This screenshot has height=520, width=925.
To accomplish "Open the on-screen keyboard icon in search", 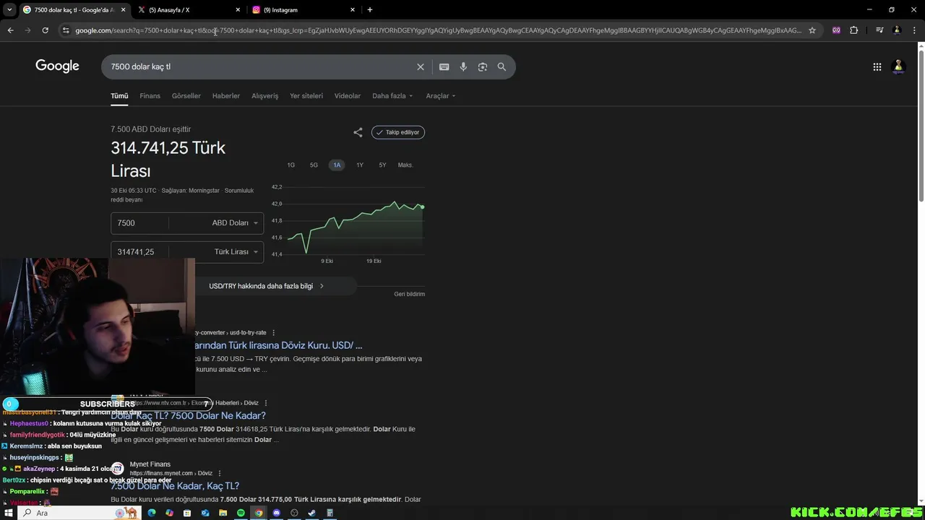I will pyautogui.click(x=444, y=66).
